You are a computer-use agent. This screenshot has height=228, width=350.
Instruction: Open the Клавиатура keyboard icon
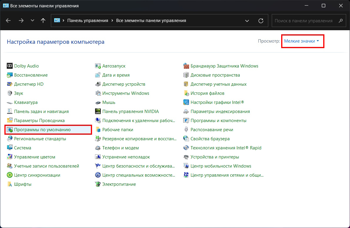click(10, 102)
